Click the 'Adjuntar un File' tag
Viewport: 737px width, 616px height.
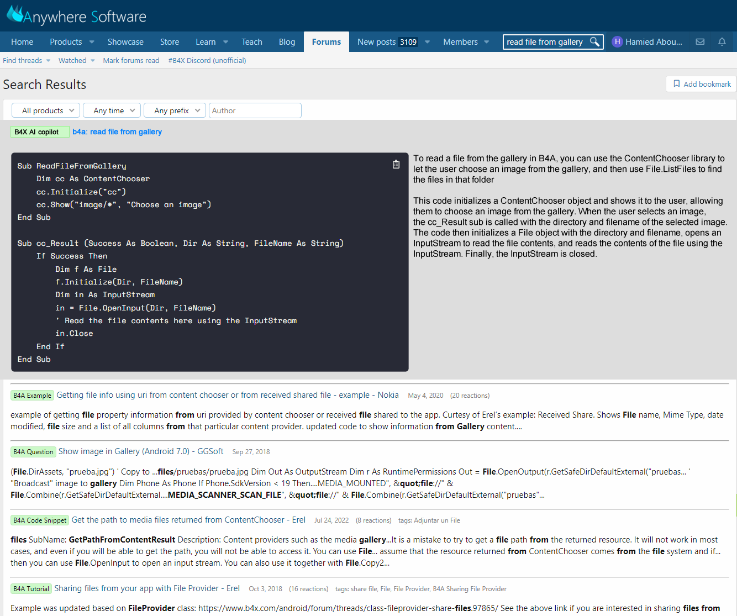pos(437,520)
